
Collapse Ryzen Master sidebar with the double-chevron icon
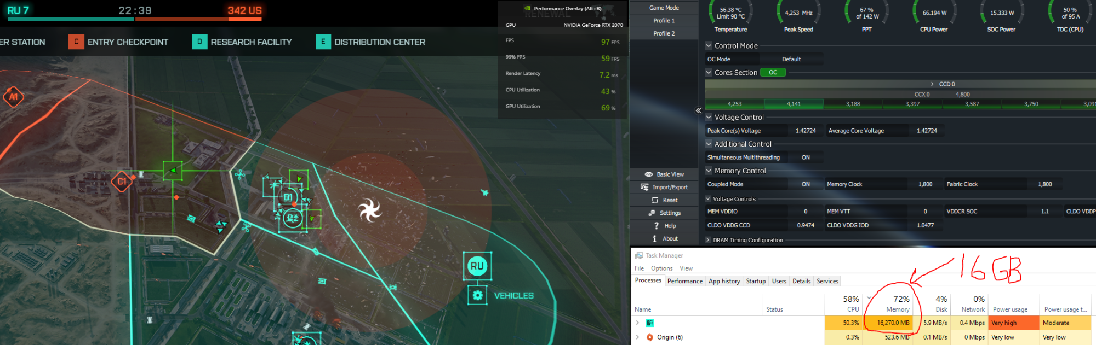tap(699, 110)
